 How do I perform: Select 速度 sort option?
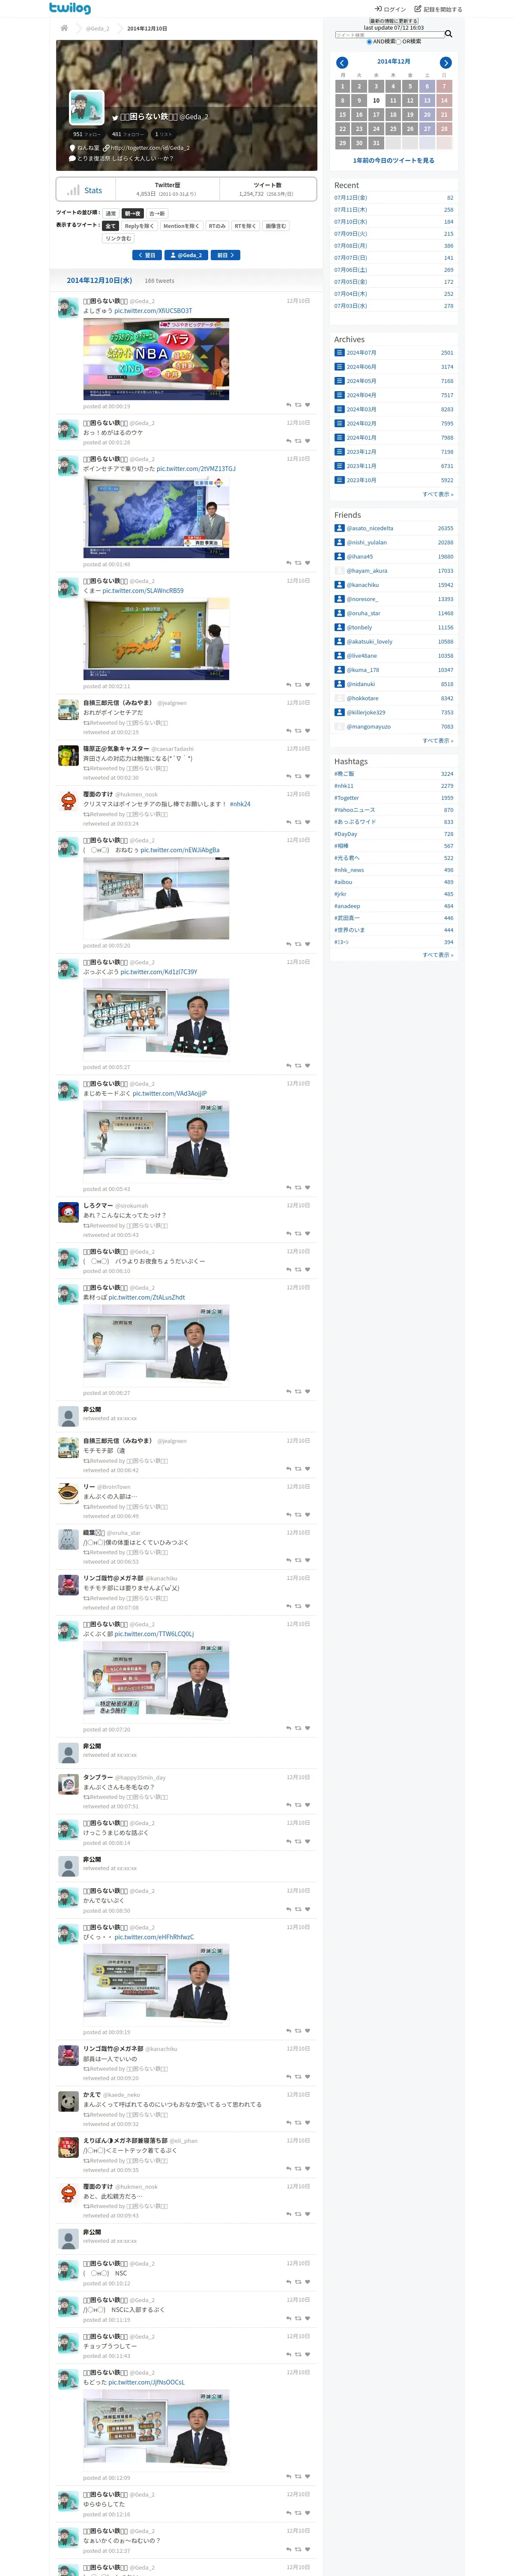111,213
